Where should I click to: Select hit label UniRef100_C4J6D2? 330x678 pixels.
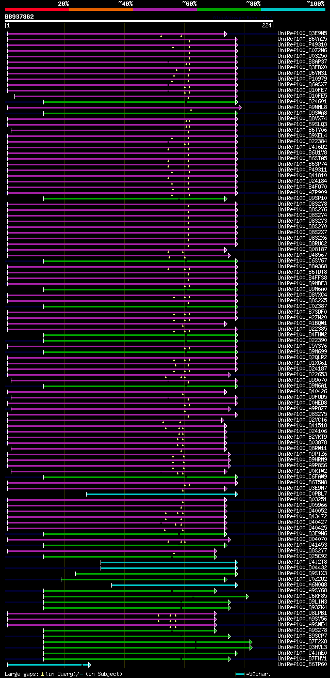click(x=302, y=147)
